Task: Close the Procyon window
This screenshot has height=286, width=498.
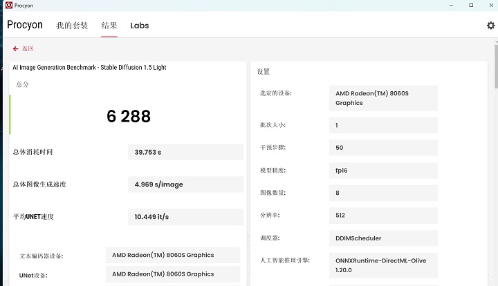Action: [490, 5]
